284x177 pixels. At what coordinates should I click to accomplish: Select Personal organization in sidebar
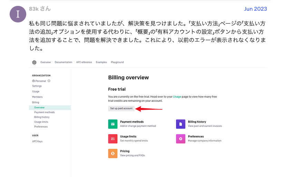click(39, 81)
